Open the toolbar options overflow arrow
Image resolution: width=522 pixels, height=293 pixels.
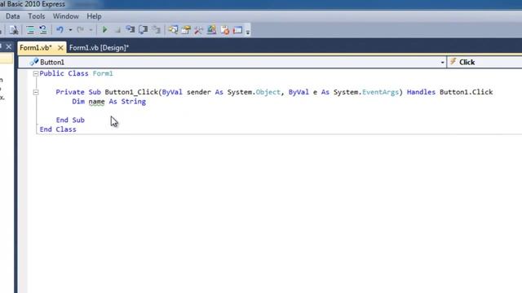click(248, 32)
